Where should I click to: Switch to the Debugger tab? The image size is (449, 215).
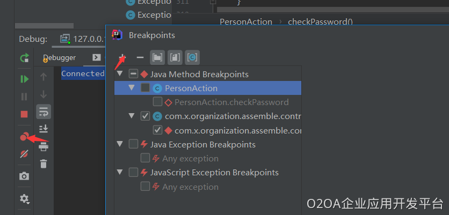(60, 57)
